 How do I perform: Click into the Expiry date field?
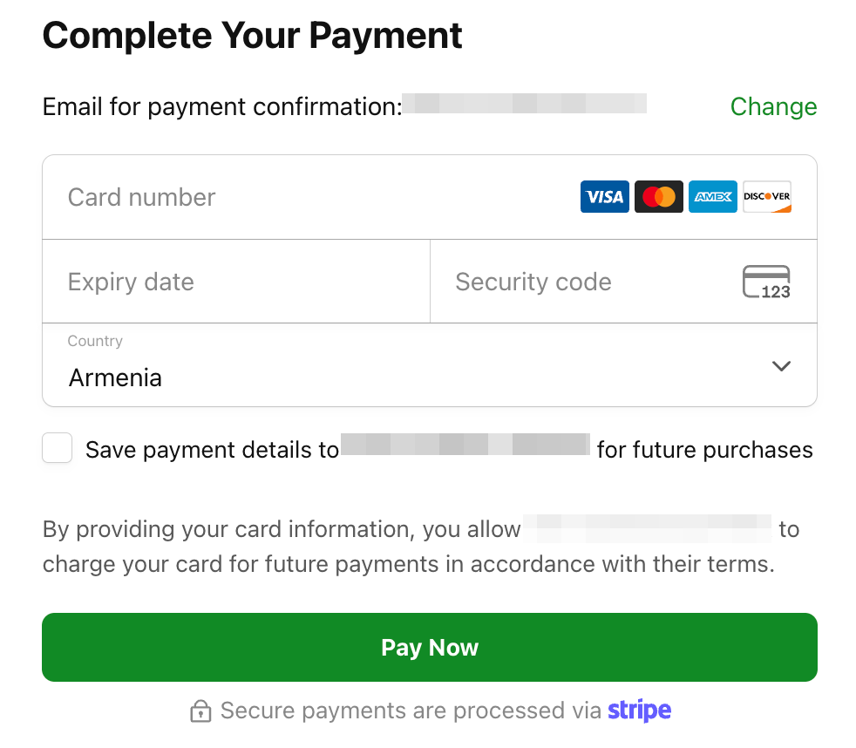click(x=235, y=282)
